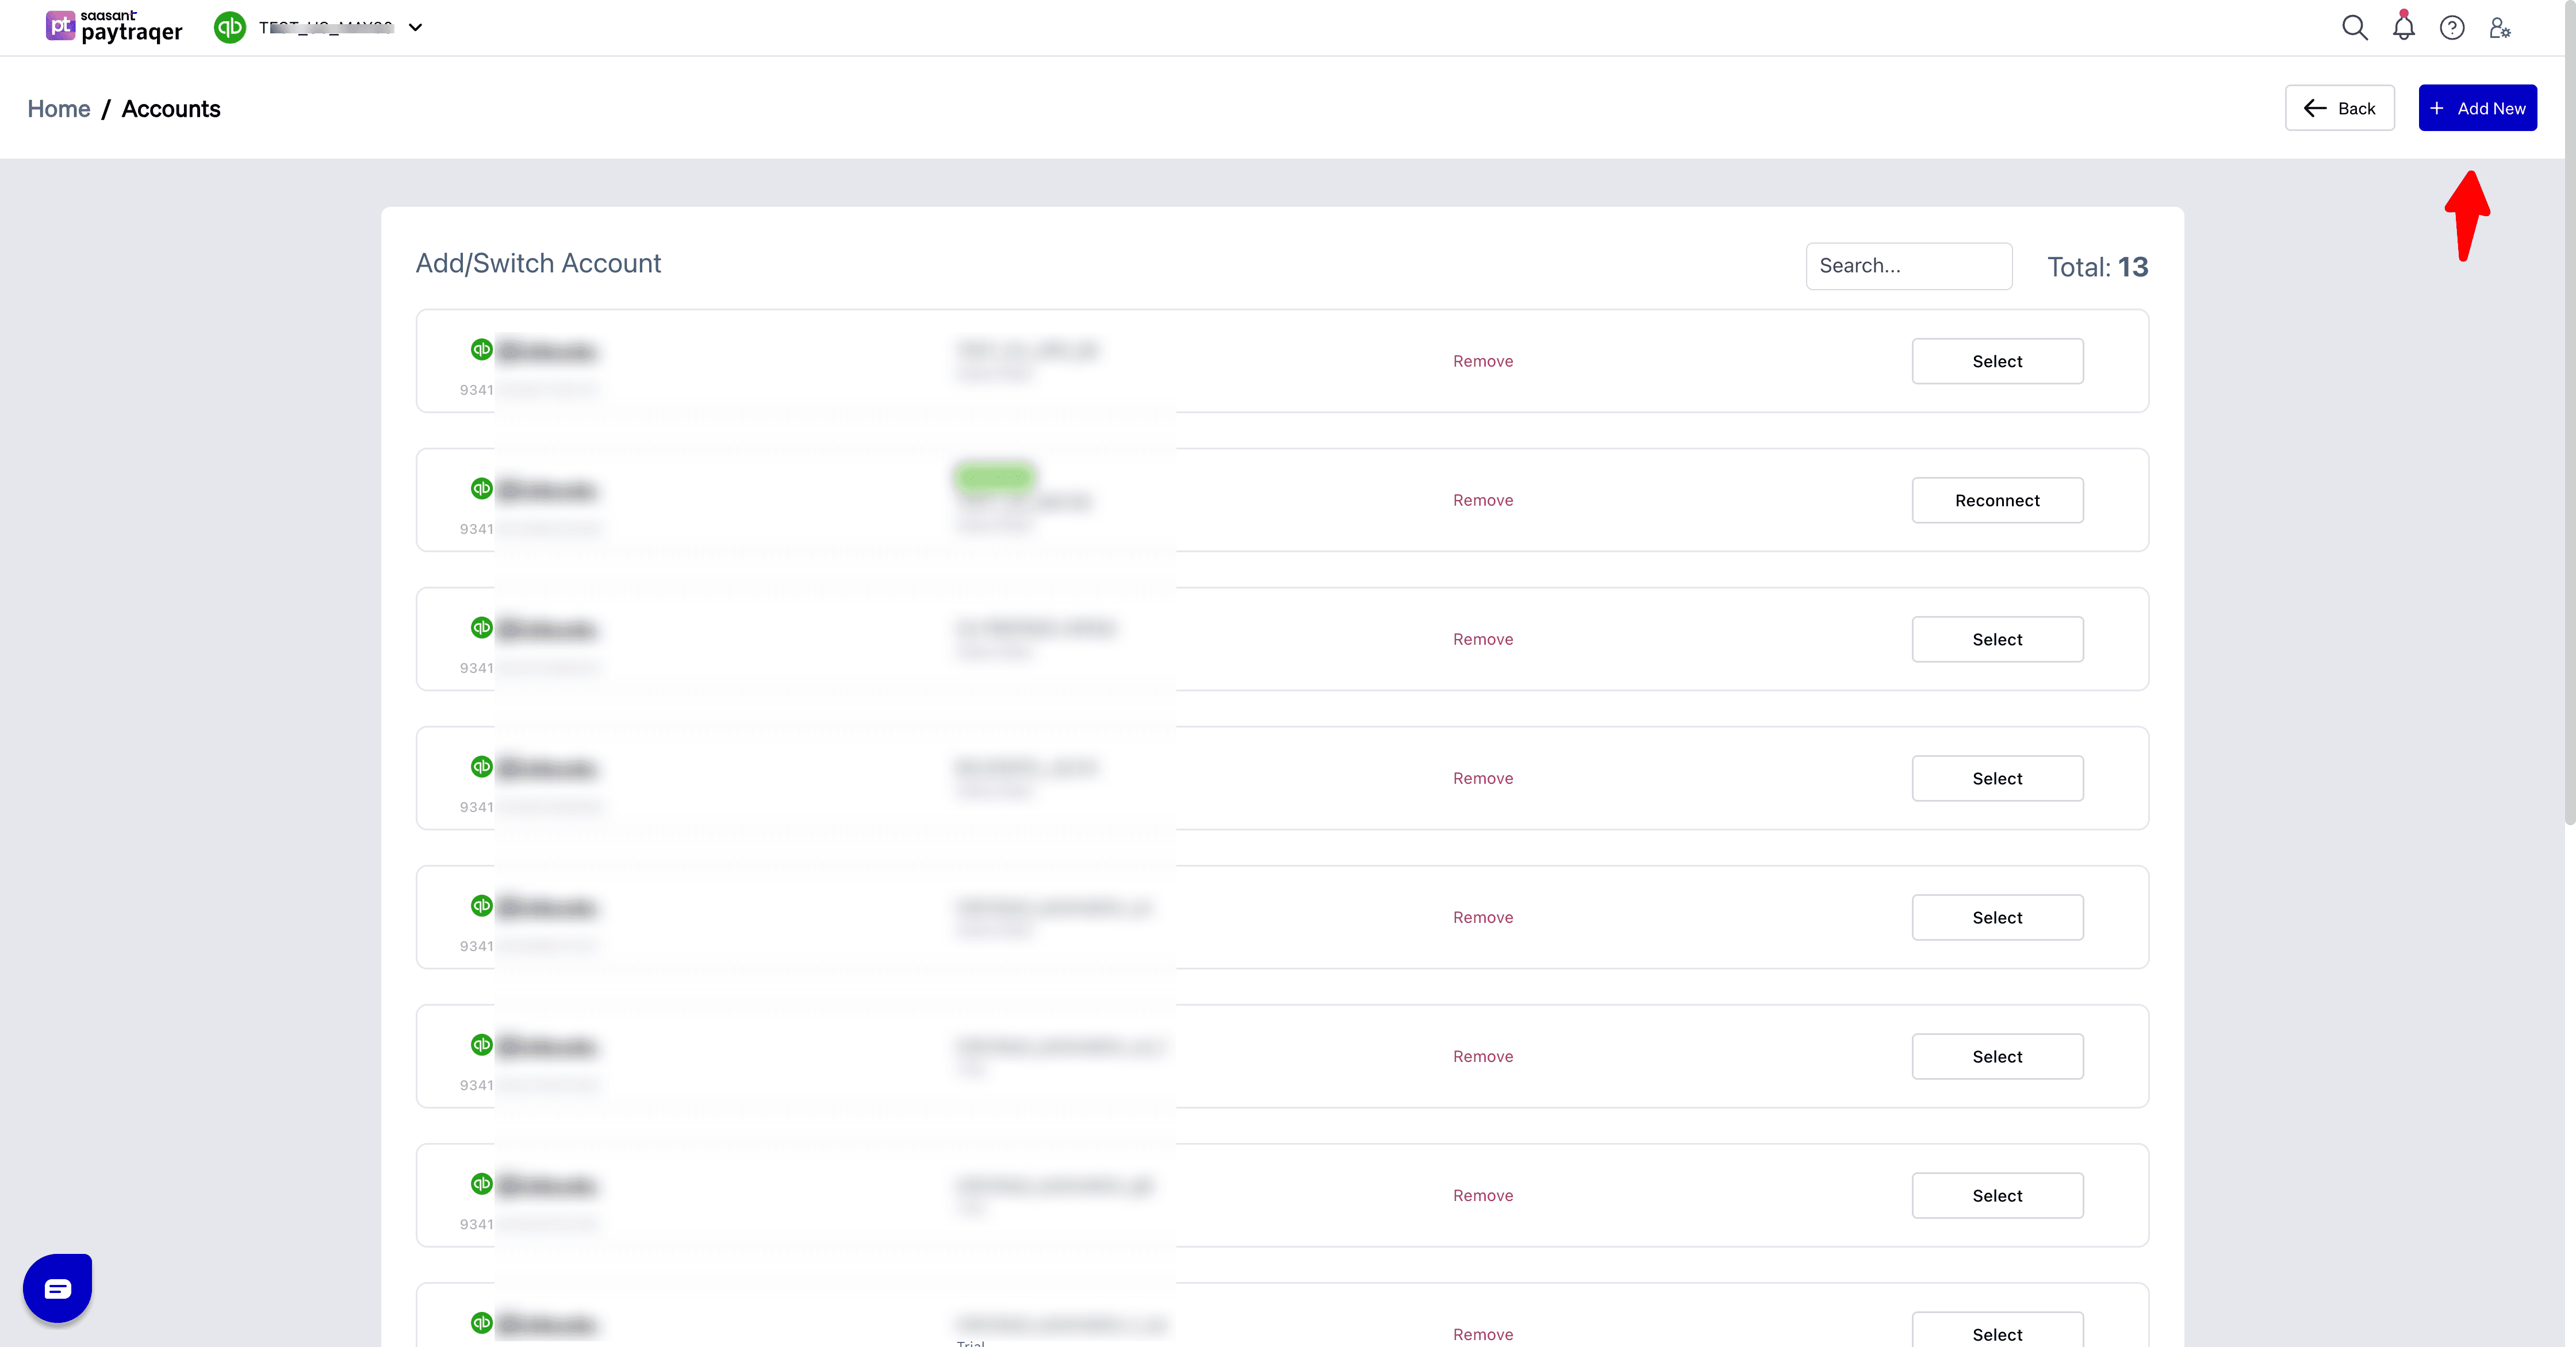The width and height of the screenshot is (2576, 1347).
Task: Click the Accounts breadcrumb item
Action: click(171, 108)
